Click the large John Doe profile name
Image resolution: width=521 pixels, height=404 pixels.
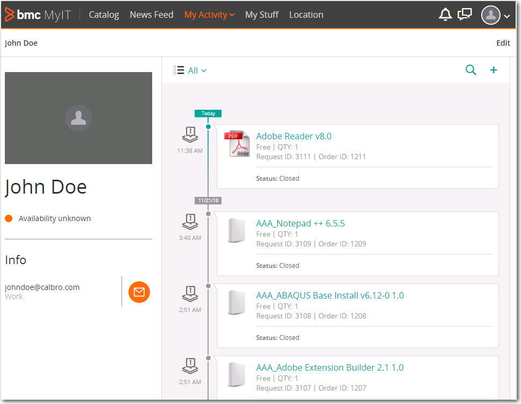click(46, 187)
